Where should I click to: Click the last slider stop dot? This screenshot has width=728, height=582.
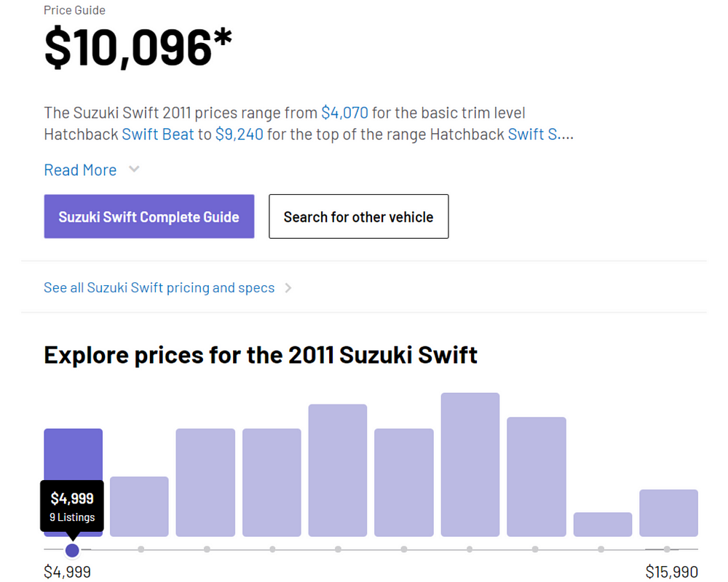pos(667,549)
